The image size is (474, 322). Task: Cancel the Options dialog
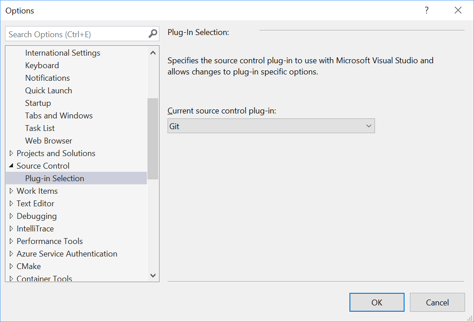tap(437, 302)
